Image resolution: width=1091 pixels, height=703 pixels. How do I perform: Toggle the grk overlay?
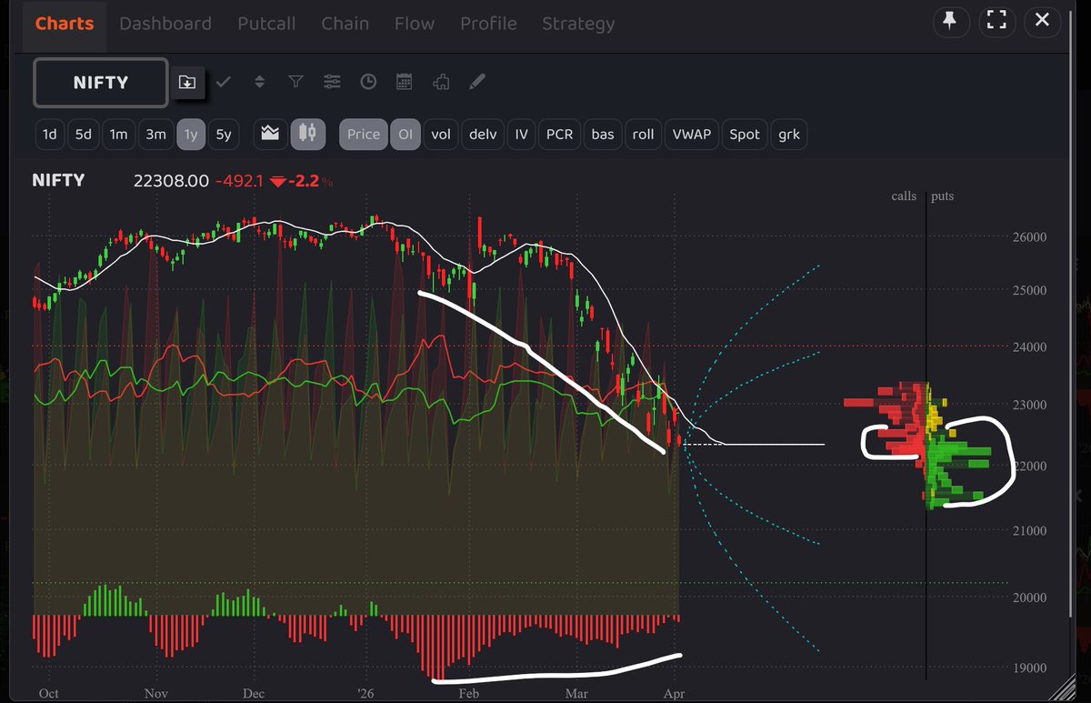pyautogui.click(x=789, y=135)
